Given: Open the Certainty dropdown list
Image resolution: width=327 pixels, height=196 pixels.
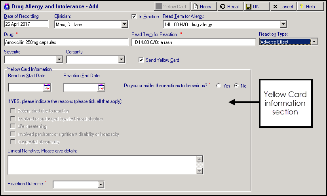Looking at the screenshot, I should point(122,60).
